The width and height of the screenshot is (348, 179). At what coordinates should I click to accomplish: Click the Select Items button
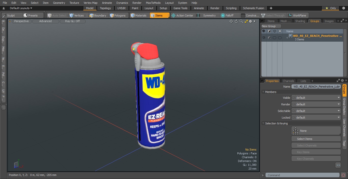point(316,139)
